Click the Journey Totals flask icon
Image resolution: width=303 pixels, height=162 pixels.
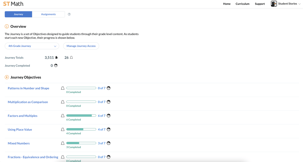tap(71, 58)
